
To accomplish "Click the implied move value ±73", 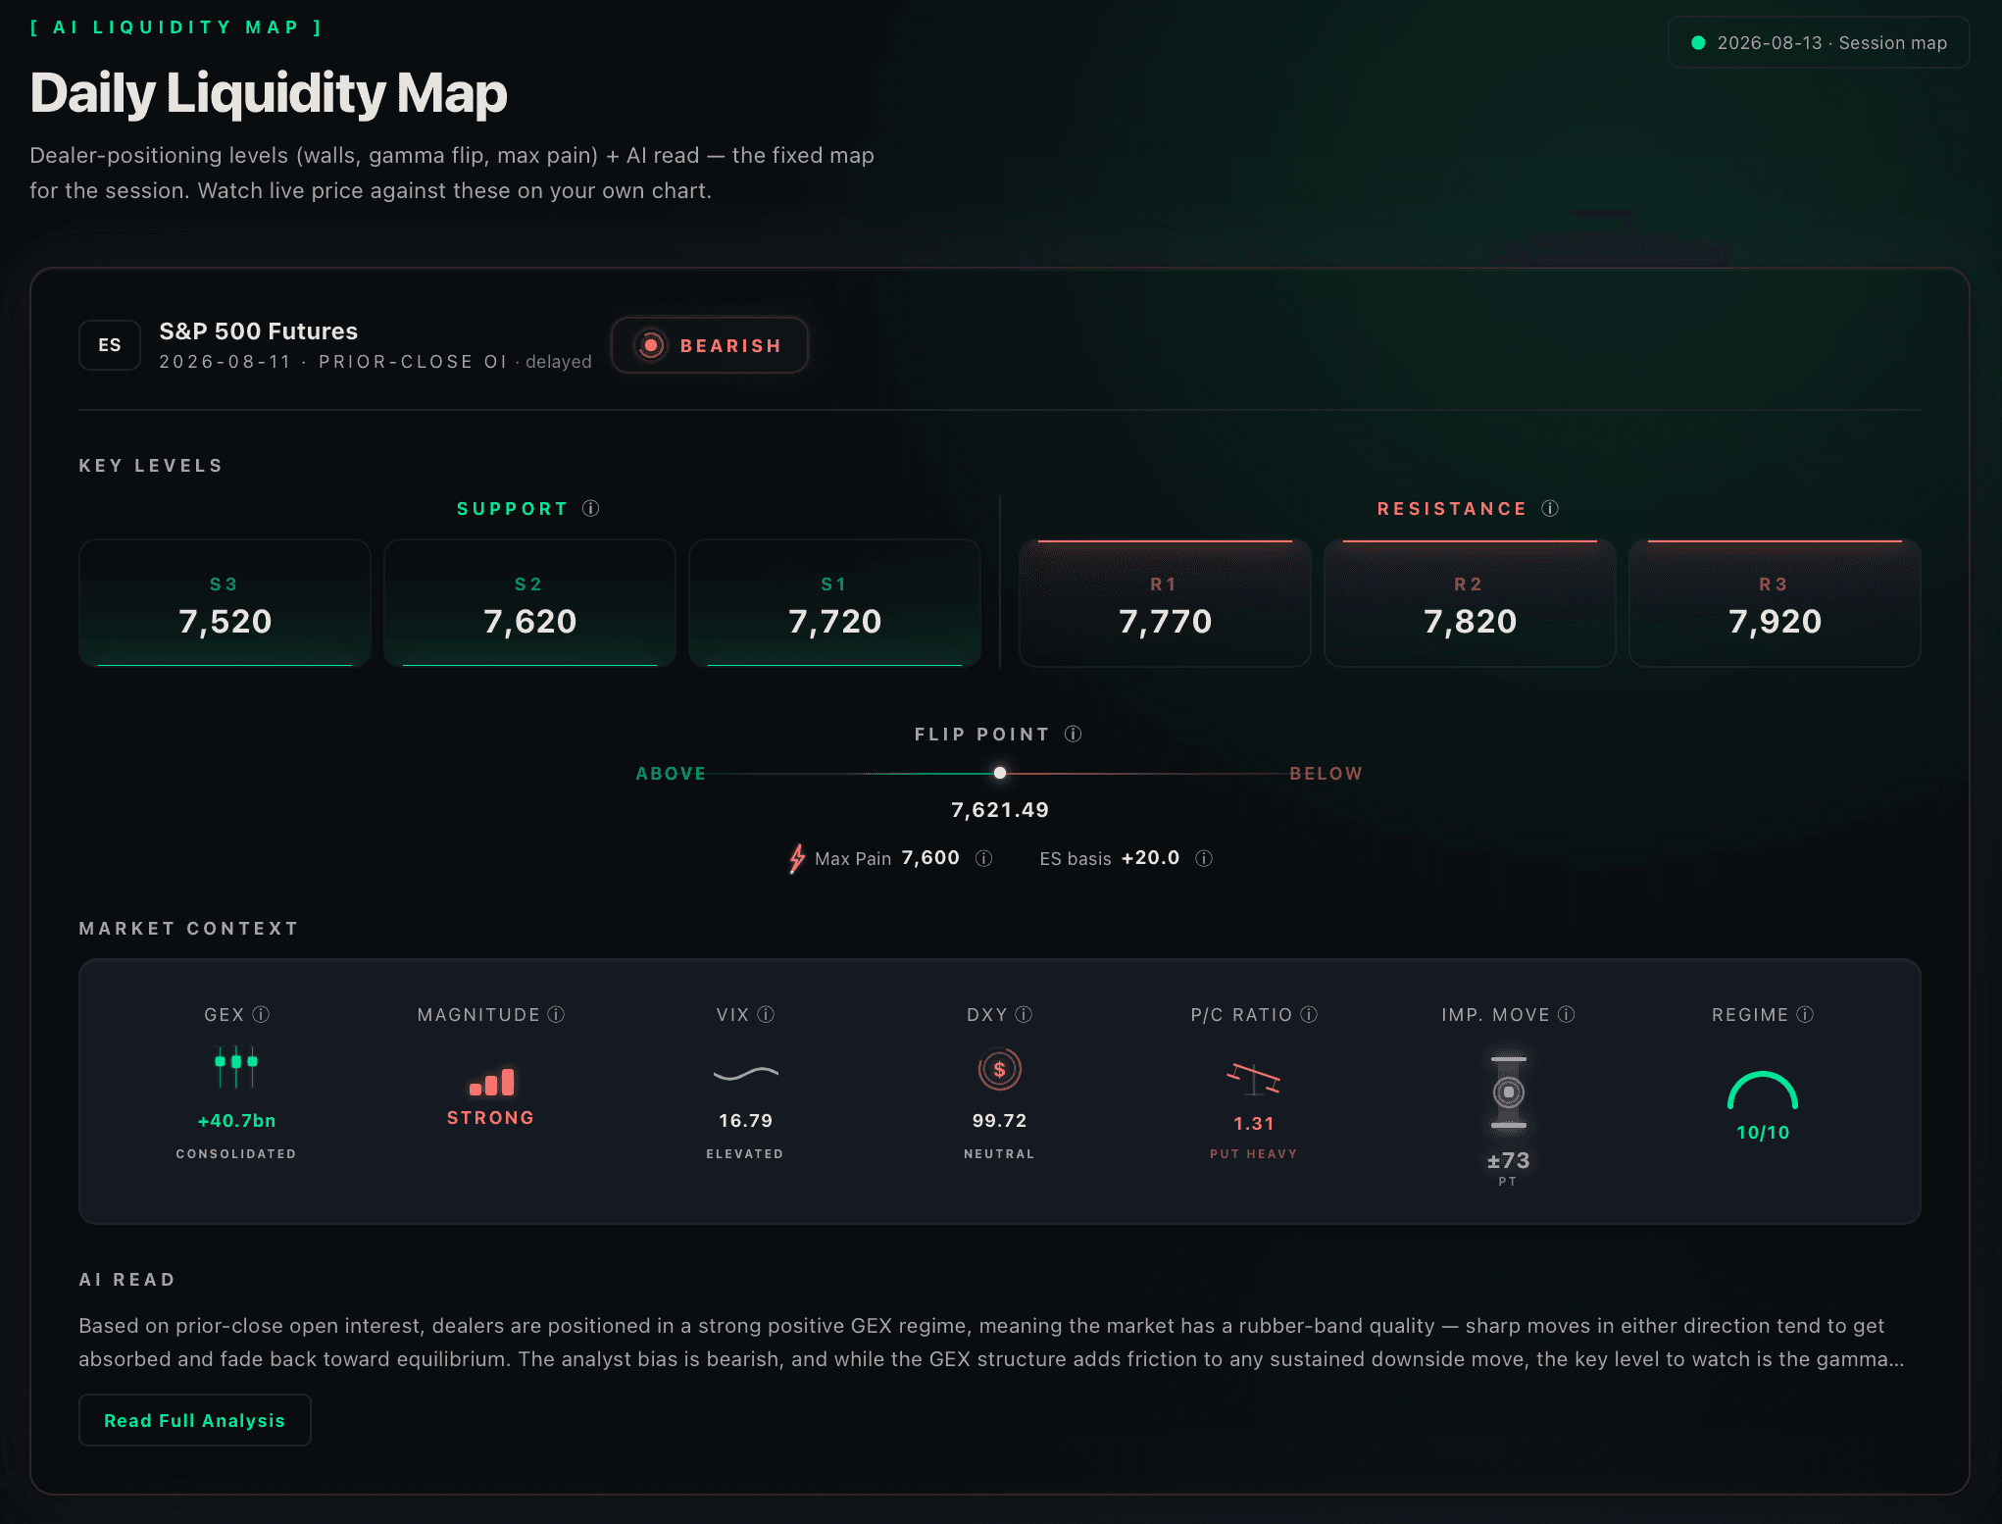I will click(1508, 1160).
